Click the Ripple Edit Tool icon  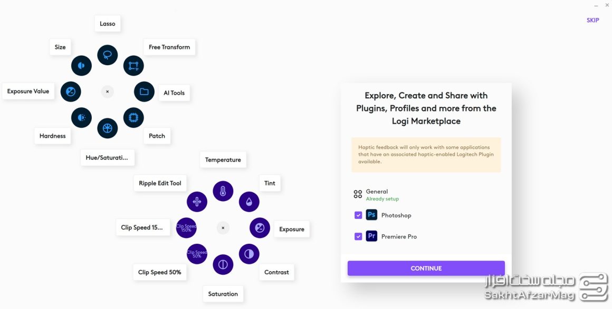point(197,202)
